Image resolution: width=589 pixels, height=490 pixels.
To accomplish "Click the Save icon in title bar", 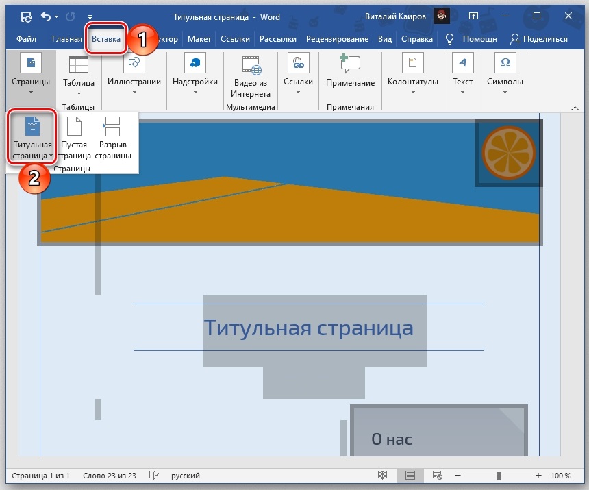I will coord(26,16).
